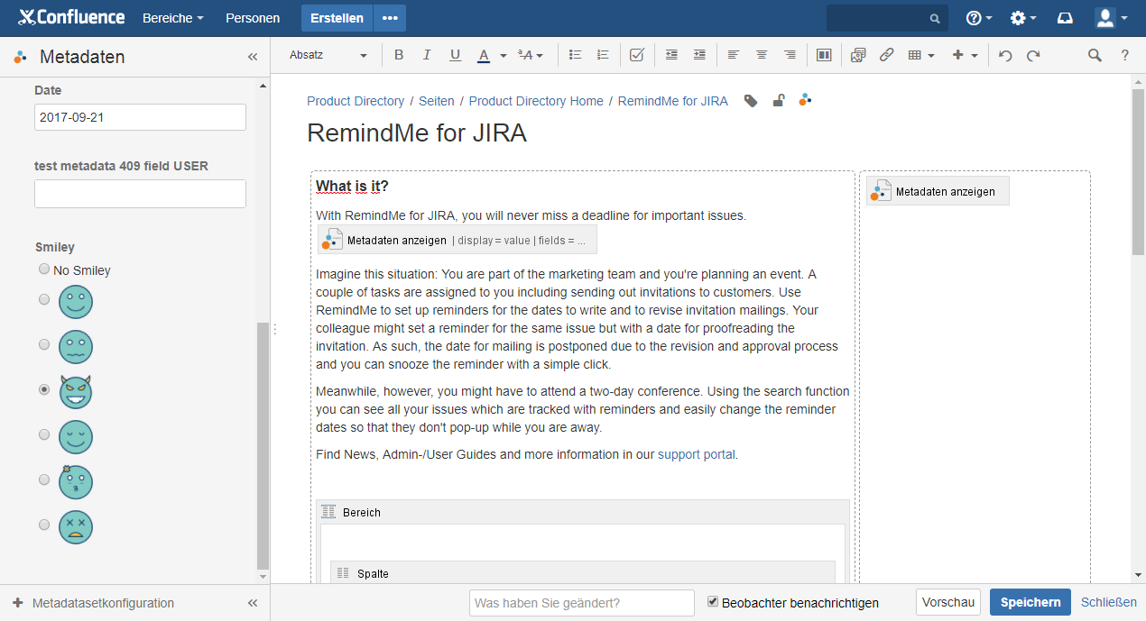The image size is (1146, 621).
Task: Insert a bullet list
Action: click(575, 55)
